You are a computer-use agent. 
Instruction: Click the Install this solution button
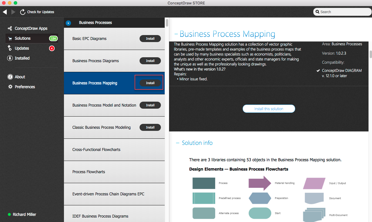(x=269, y=109)
